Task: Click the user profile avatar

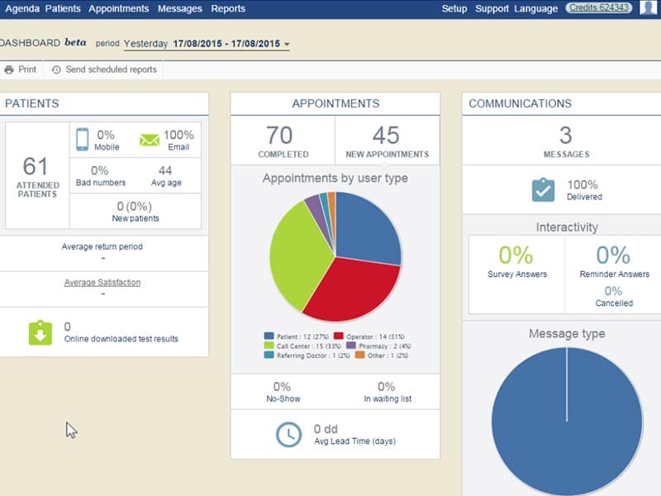Action: tap(648, 7)
